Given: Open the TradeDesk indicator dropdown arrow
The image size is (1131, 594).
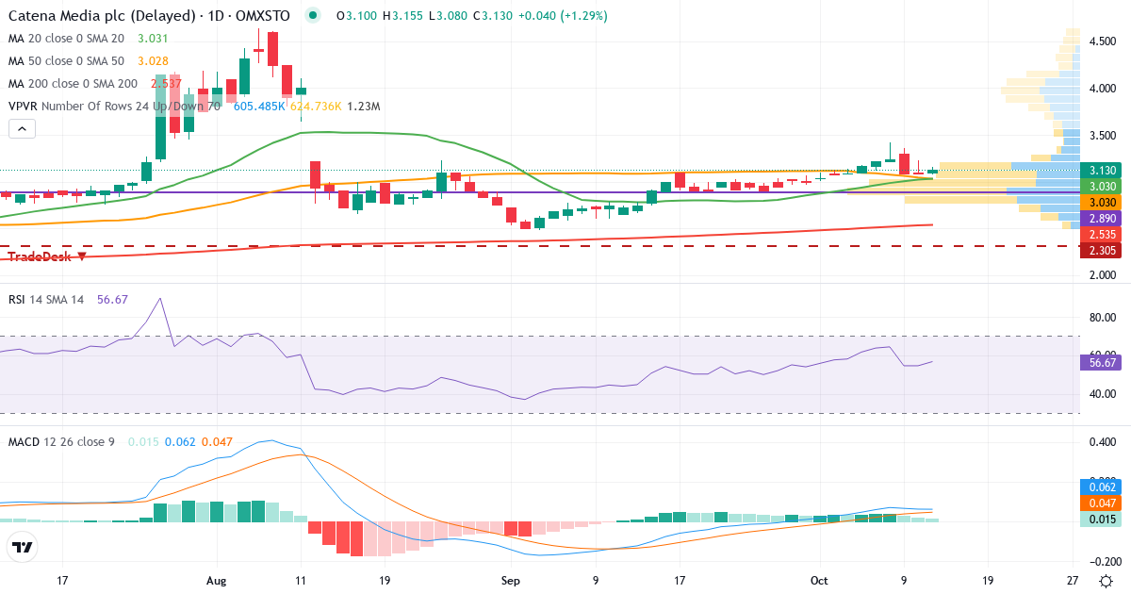Looking at the screenshot, I should click(82, 256).
